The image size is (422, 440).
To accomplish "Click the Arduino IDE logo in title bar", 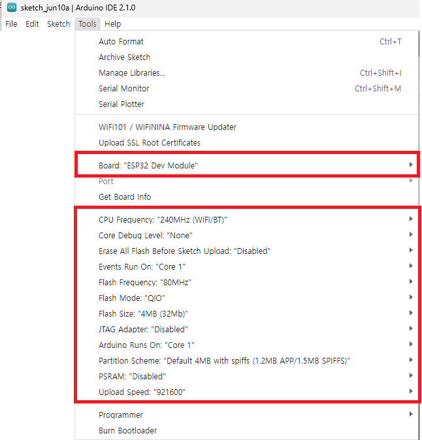I will point(12,8).
